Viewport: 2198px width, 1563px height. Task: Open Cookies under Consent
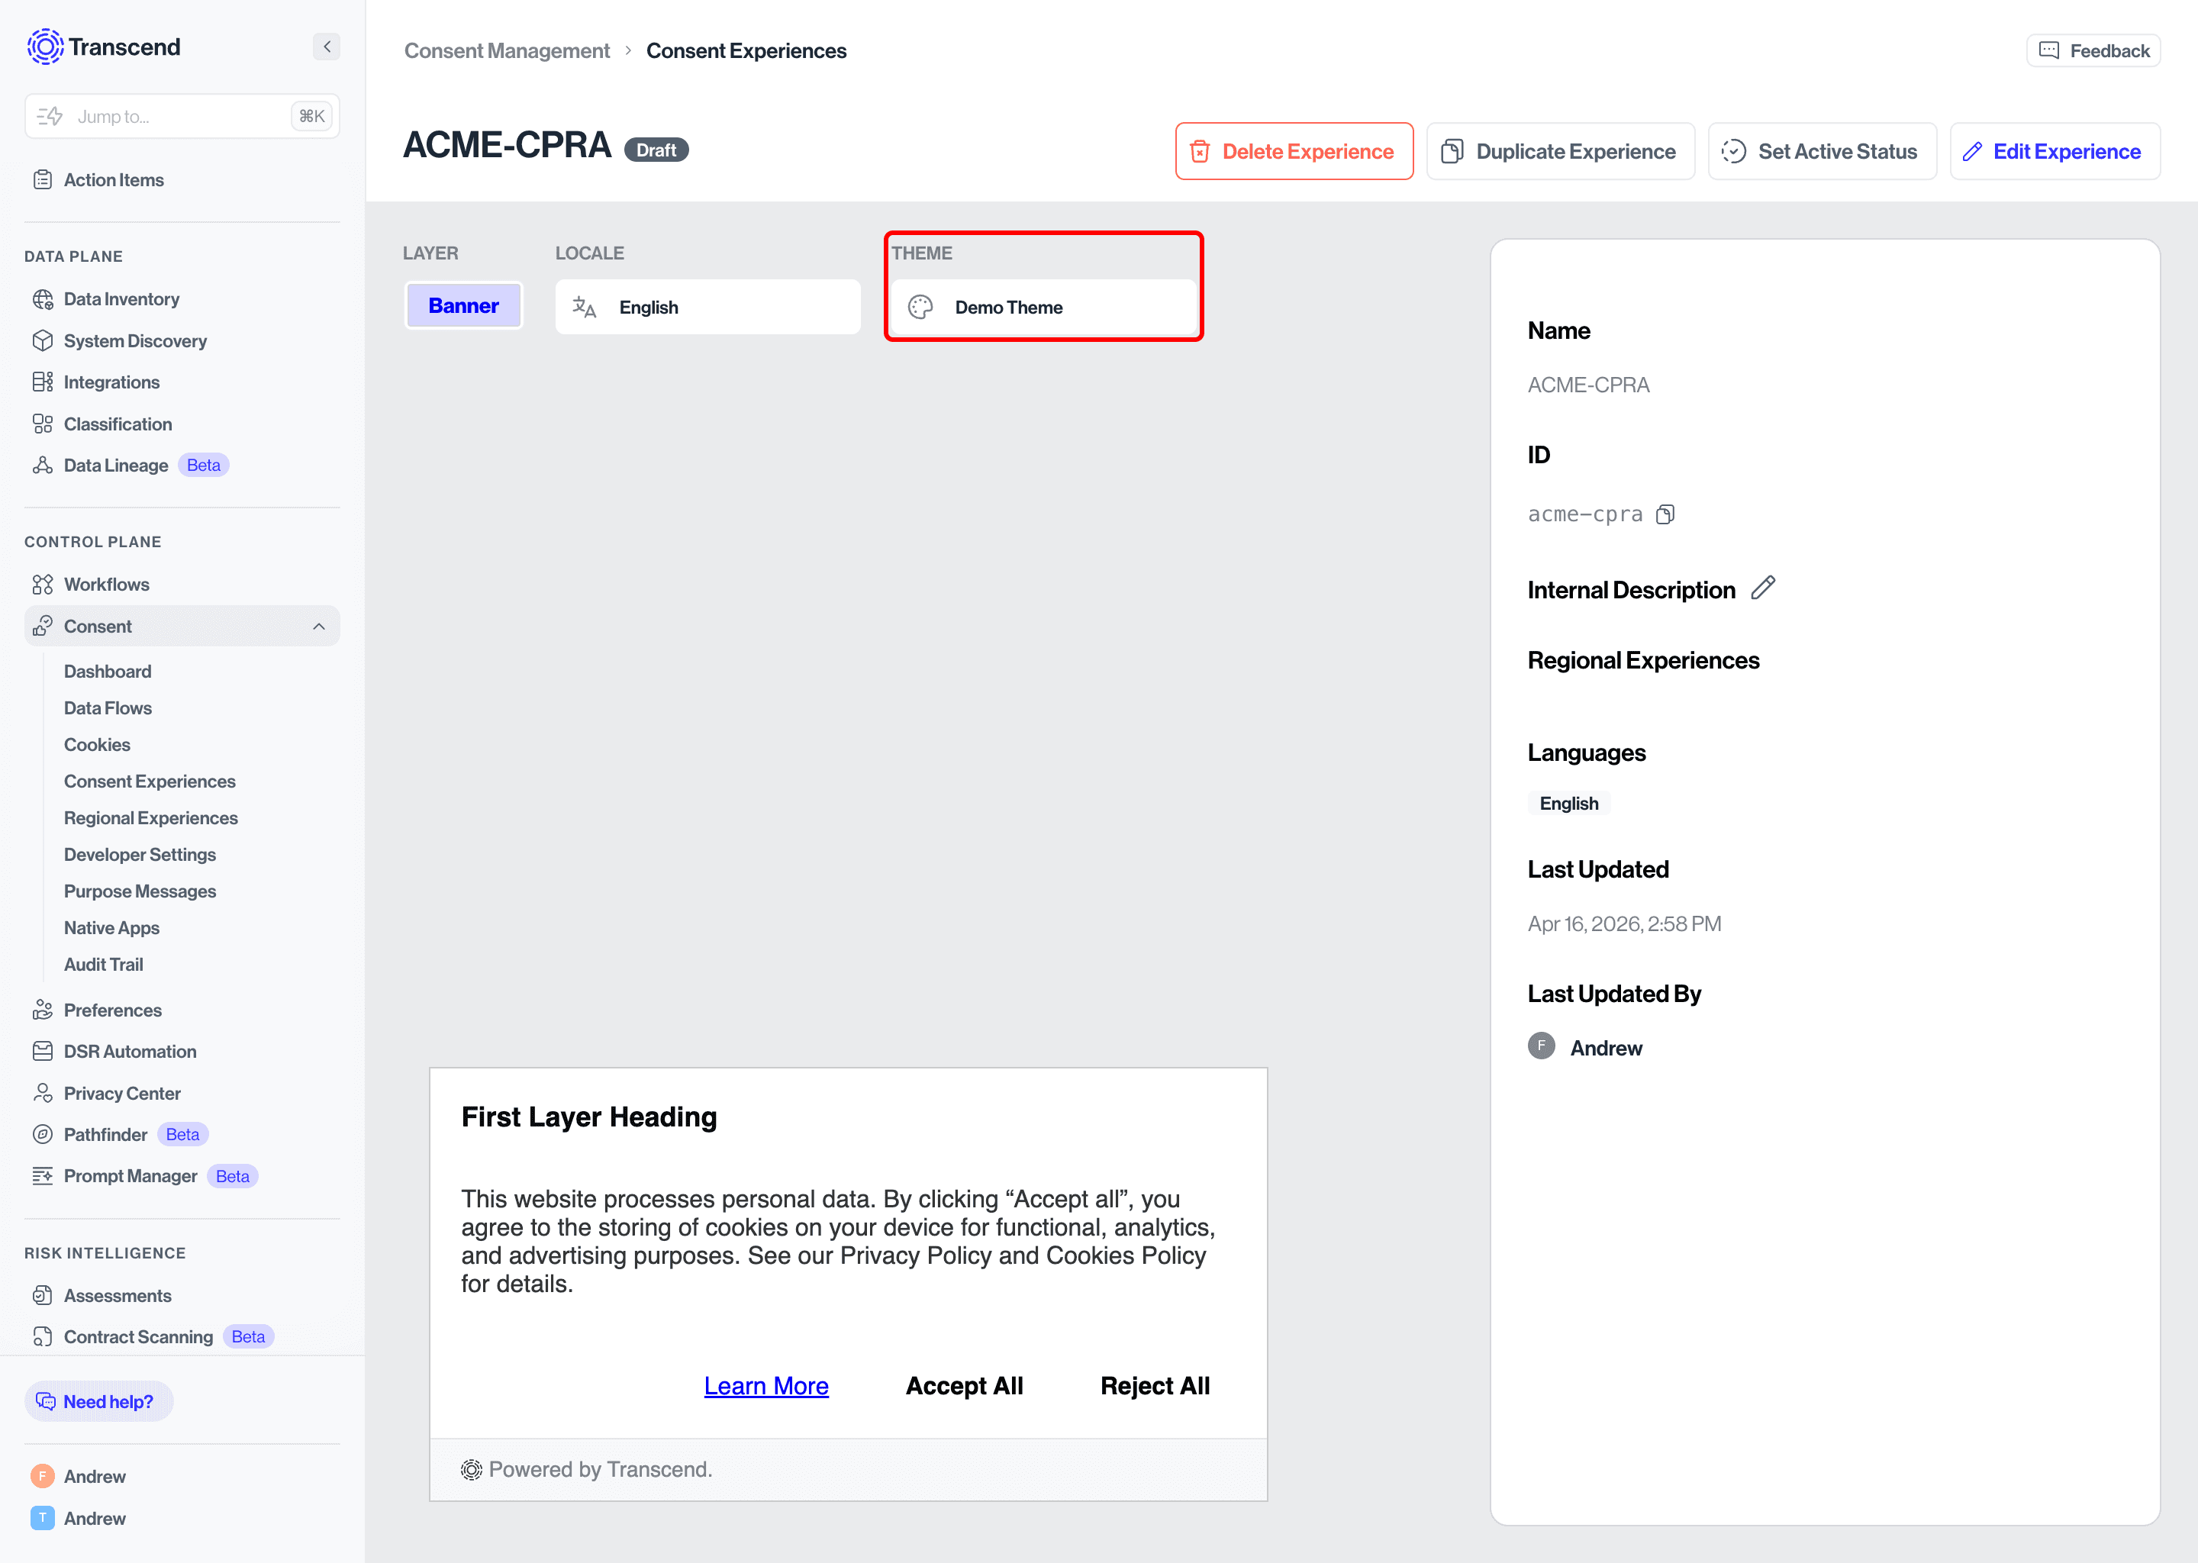[97, 744]
